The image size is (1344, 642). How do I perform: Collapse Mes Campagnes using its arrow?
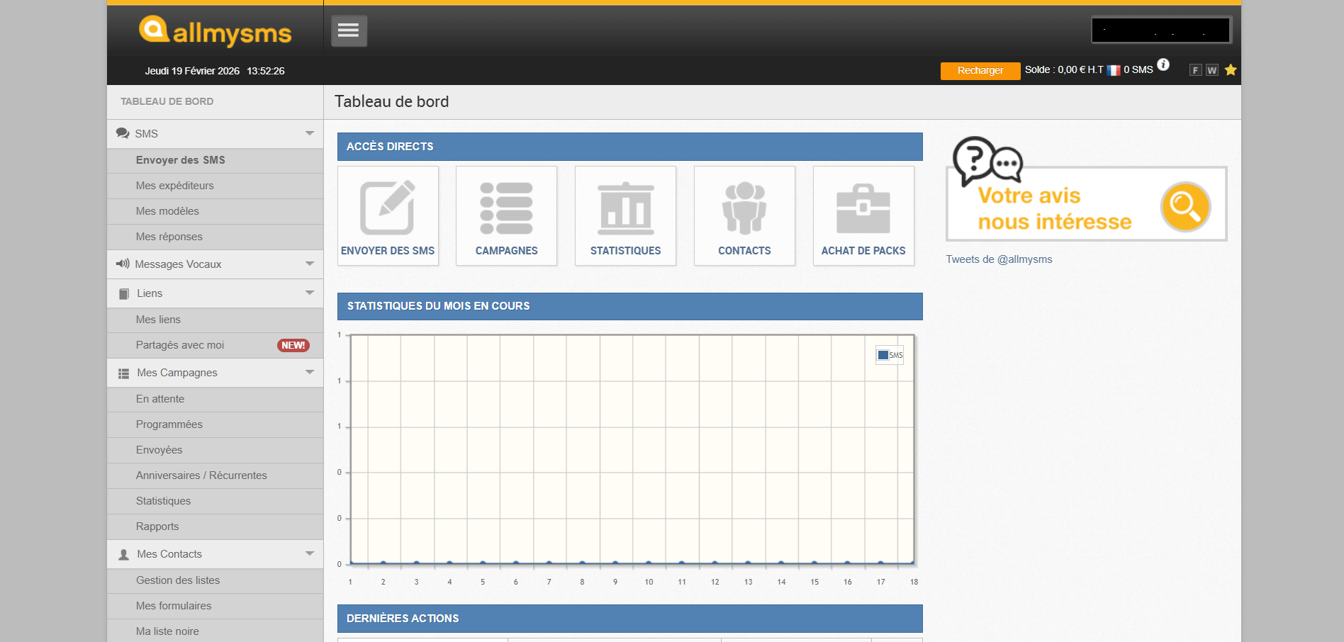[x=309, y=372]
